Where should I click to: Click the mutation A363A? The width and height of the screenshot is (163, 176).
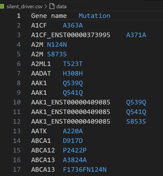[73, 25]
